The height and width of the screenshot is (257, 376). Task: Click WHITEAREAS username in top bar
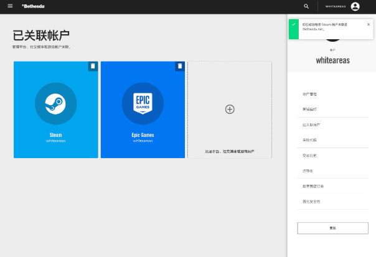point(336,6)
